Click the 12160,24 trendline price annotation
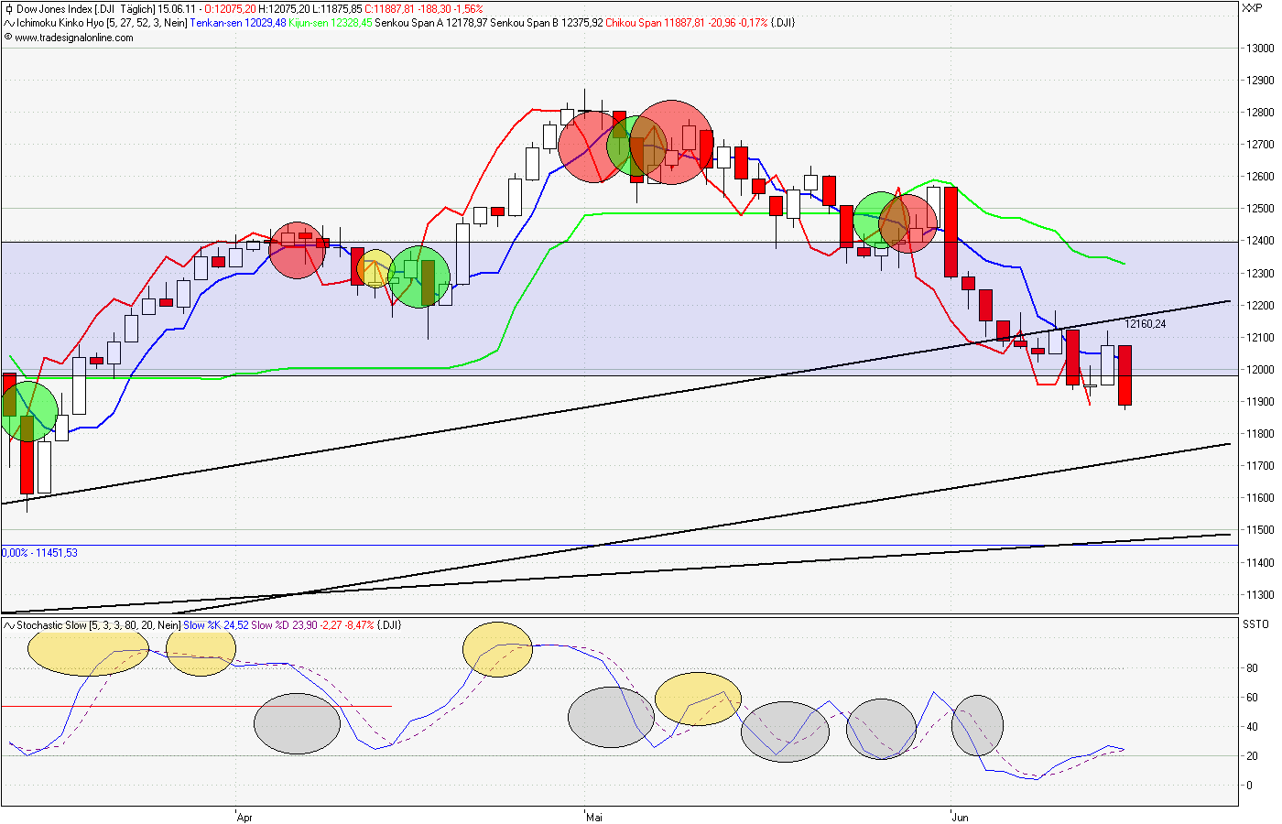This screenshot has height=824, width=1282. [1147, 323]
